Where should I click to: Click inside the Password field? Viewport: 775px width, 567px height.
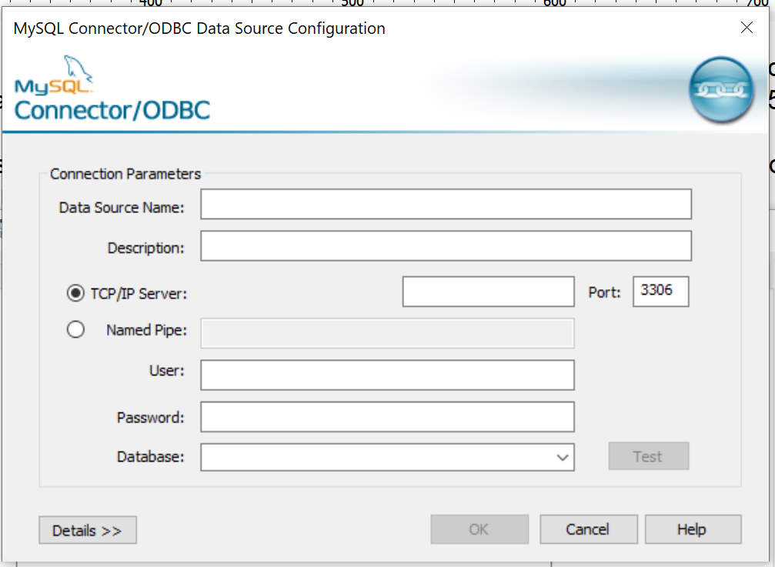click(x=387, y=417)
